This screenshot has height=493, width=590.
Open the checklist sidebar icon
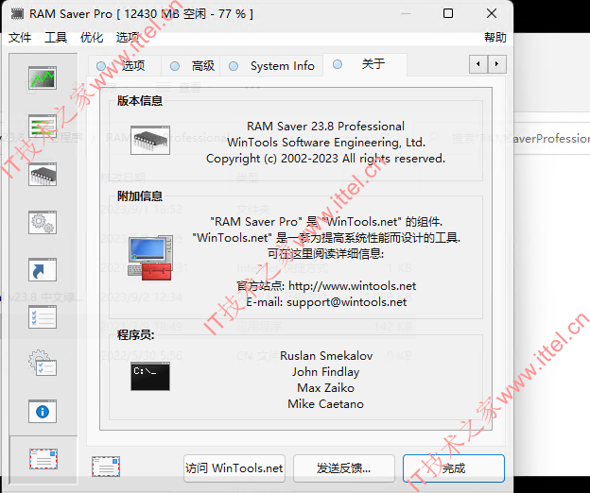coord(43,317)
